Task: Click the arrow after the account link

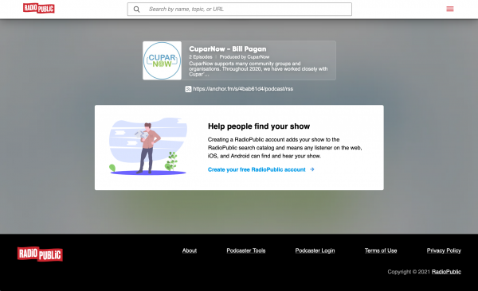Action: point(311,169)
